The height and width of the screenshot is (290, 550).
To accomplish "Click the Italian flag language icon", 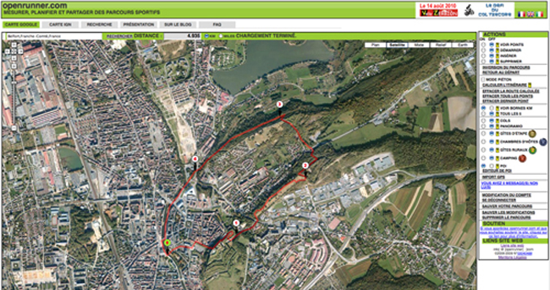I will 540,14.
